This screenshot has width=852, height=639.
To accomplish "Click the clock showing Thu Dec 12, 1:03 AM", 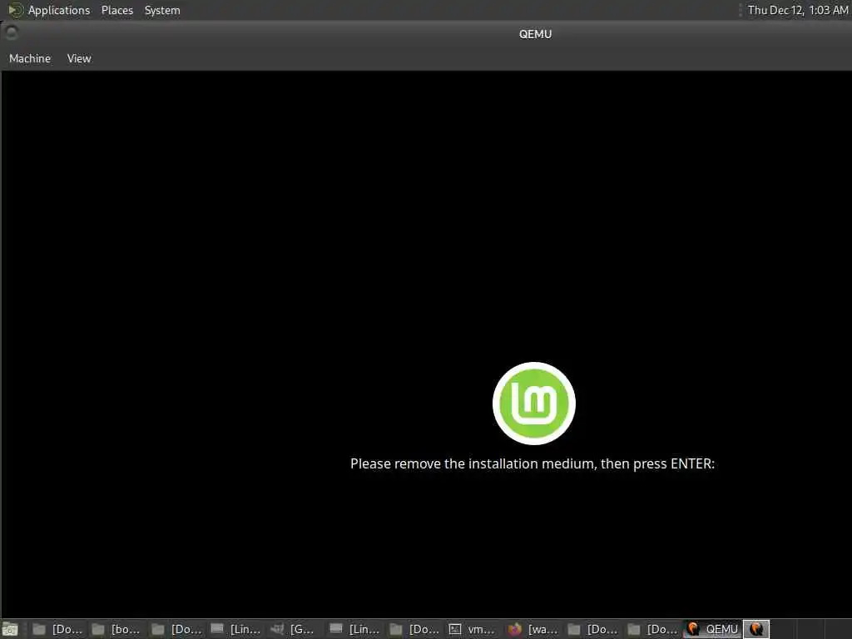I will pos(798,10).
